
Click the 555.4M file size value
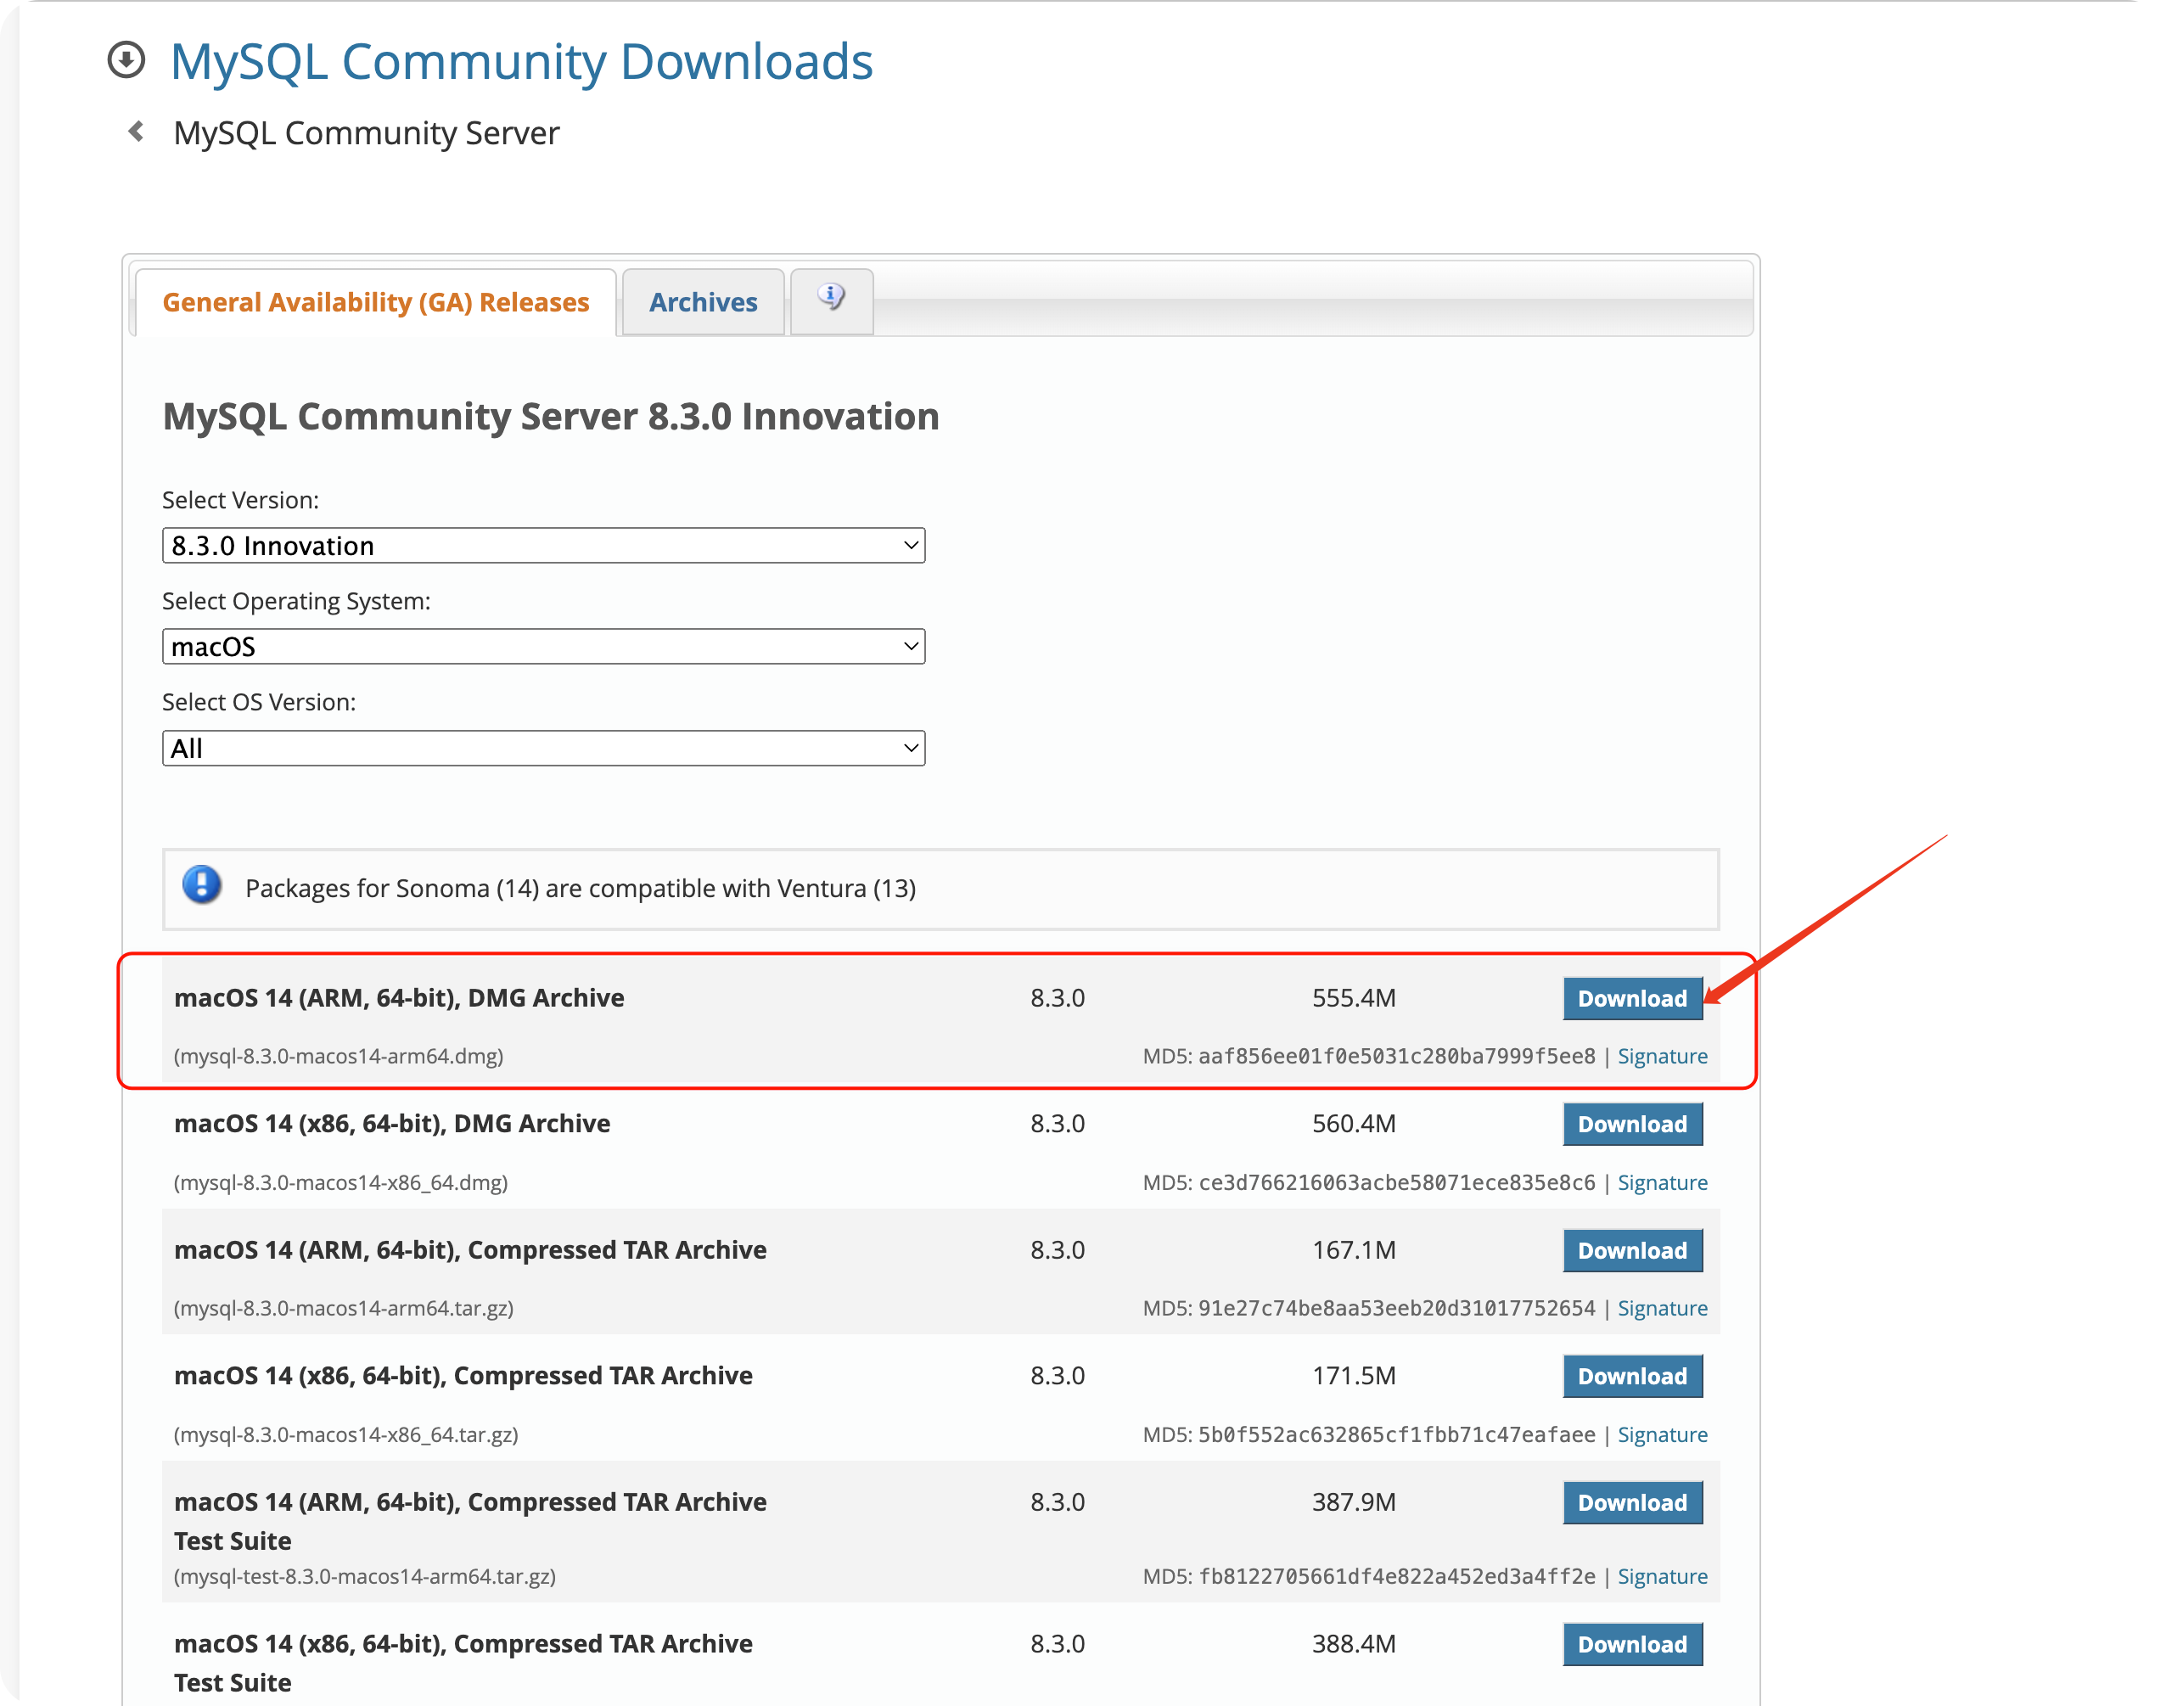pyautogui.click(x=1353, y=998)
